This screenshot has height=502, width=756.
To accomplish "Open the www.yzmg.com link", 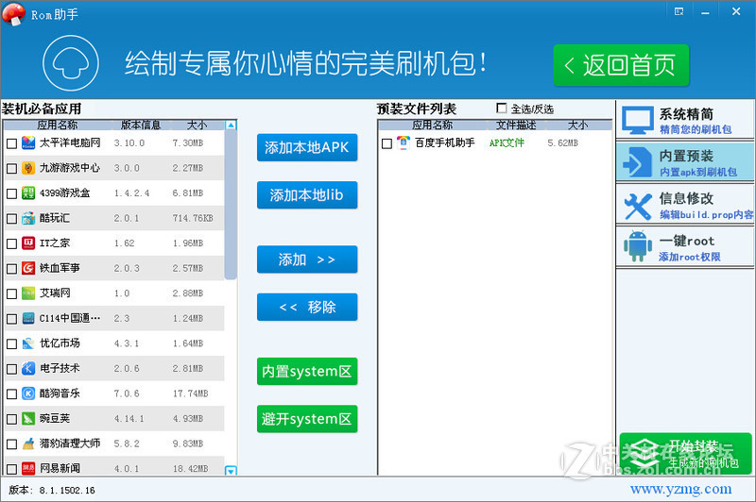I will pyautogui.click(x=680, y=490).
